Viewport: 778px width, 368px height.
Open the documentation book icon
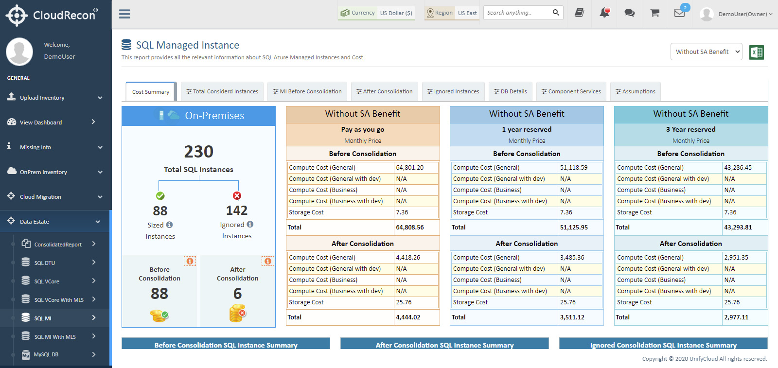pyautogui.click(x=579, y=13)
